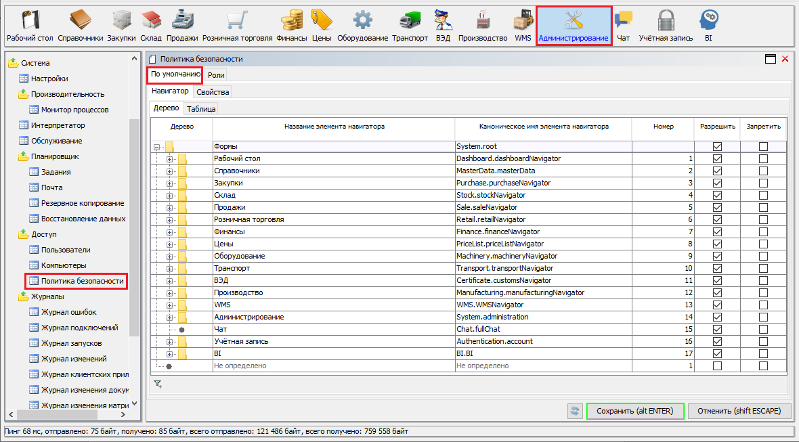Collapse the root Формы tree node
The width and height of the screenshot is (799, 442).
tap(157, 146)
